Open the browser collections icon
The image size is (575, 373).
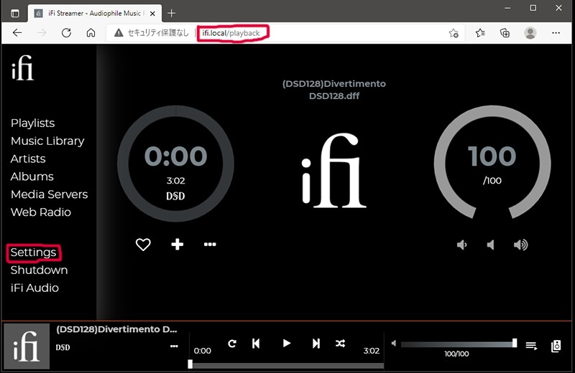click(505, 33)
